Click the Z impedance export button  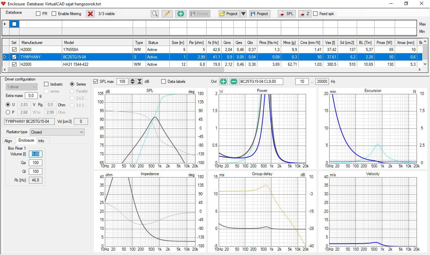click(x=304, y=14)
